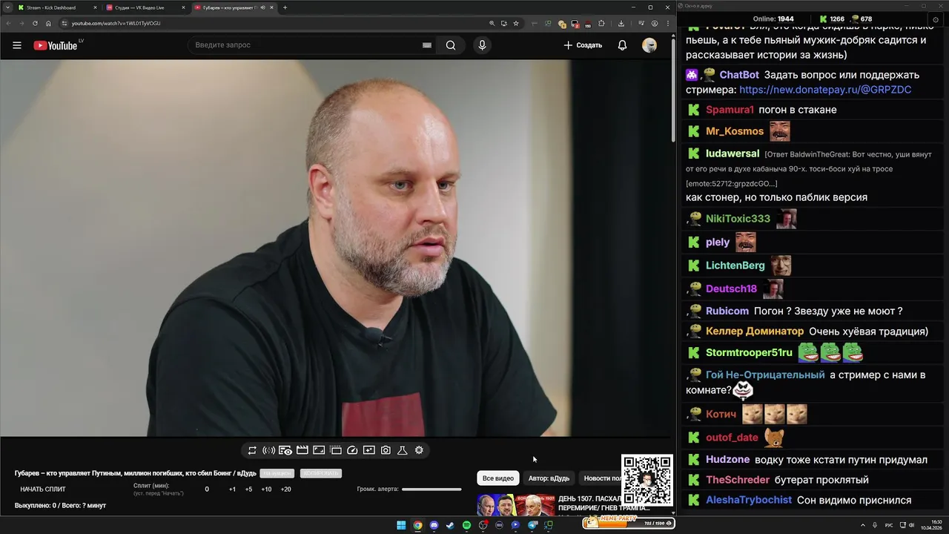Screen dimensions: 949x534
Task: Click the picture-in-picture style icon in toolbar
Action: pos(368,450)
